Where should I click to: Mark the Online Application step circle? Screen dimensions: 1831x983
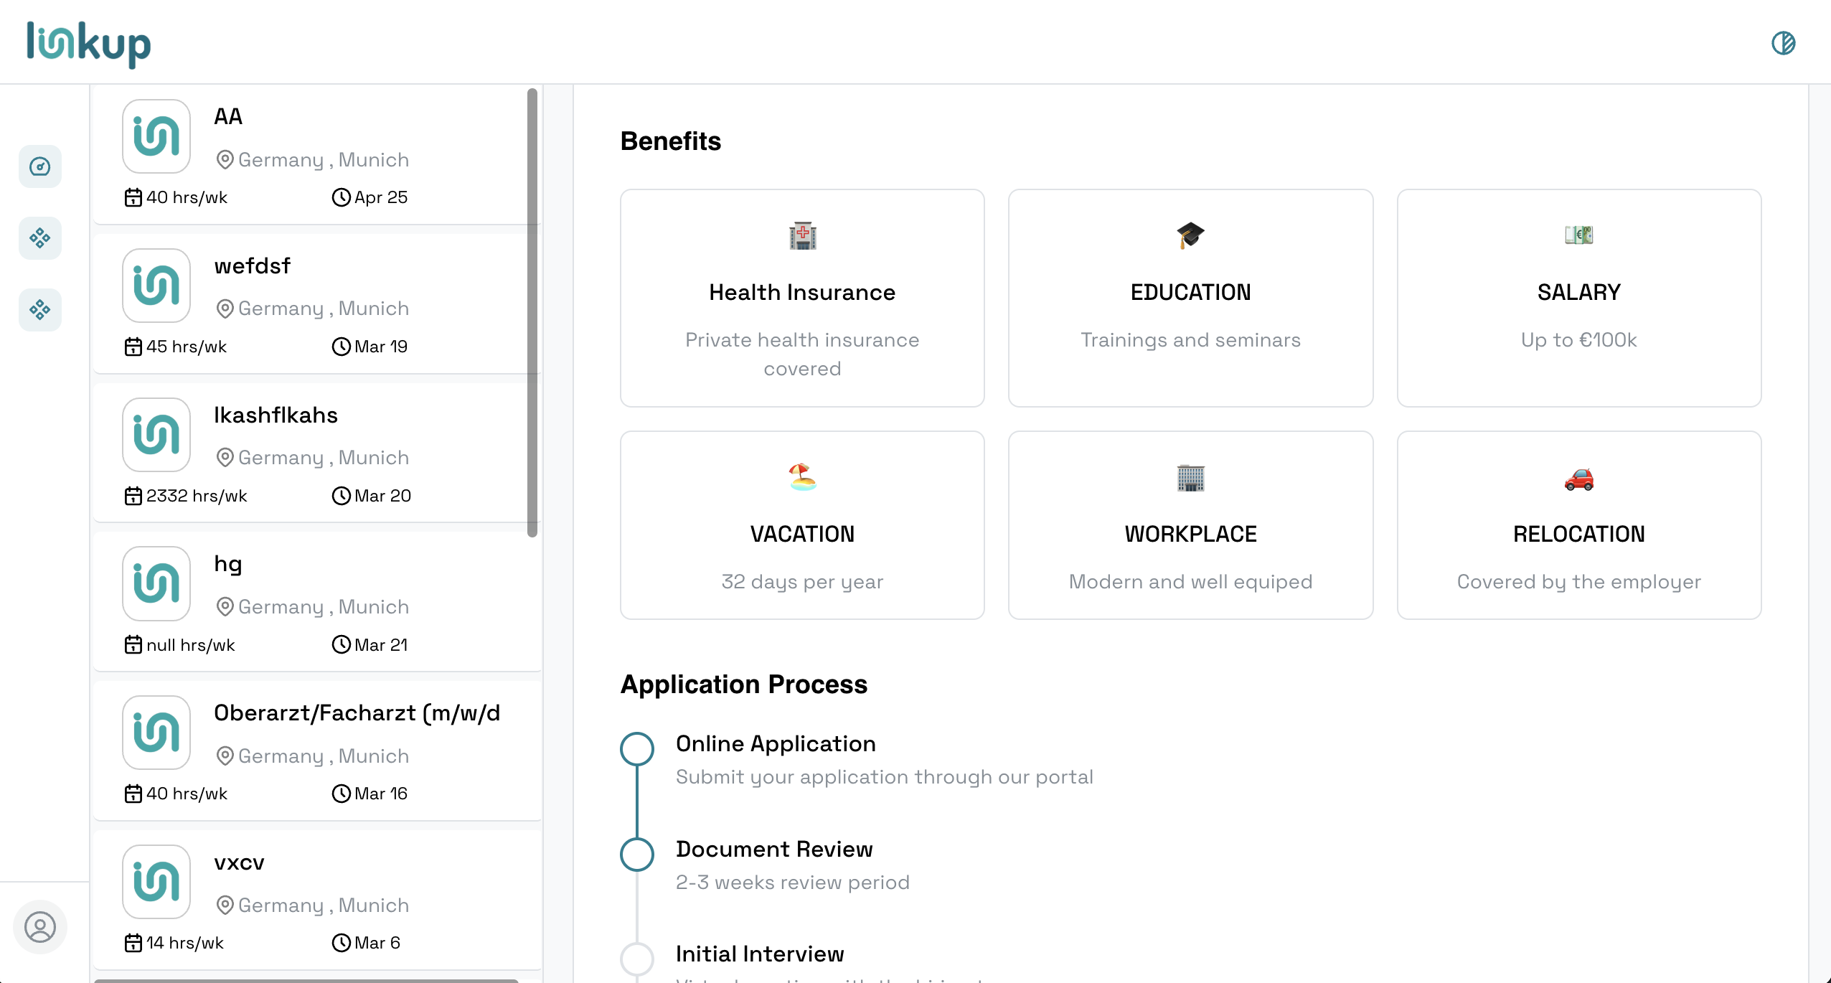click(x=636, y=748)
